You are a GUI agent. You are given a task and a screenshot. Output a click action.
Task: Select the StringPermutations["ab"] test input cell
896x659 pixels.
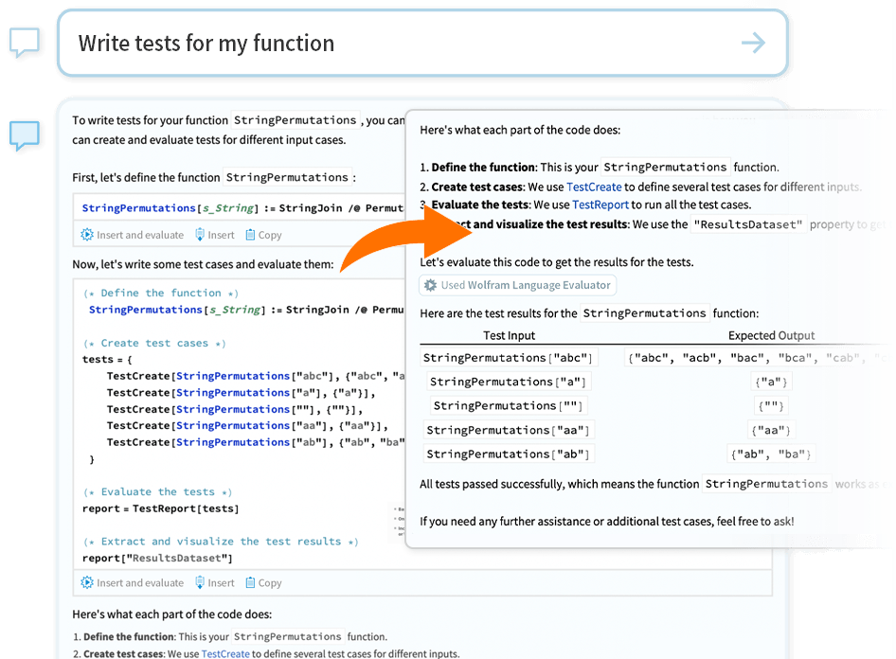point(508,454)
